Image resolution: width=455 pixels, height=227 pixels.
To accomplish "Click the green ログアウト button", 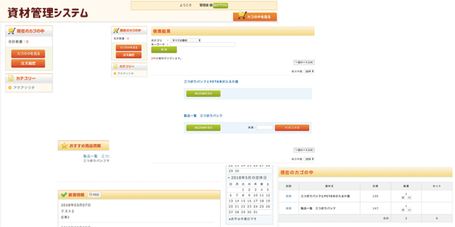I will tap(220, 5).
